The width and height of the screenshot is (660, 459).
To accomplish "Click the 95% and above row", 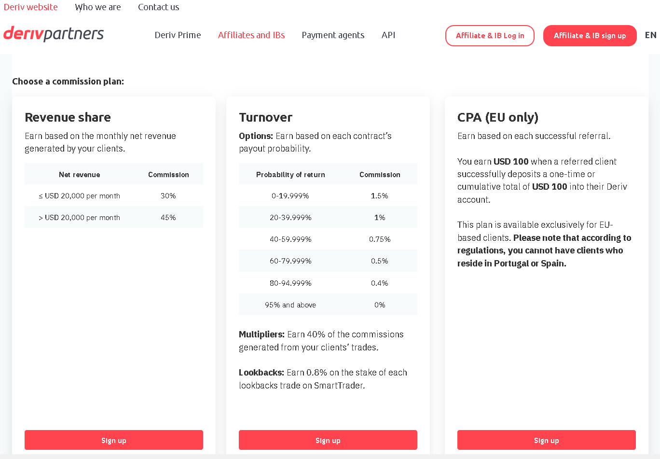I will click(328, 305).
